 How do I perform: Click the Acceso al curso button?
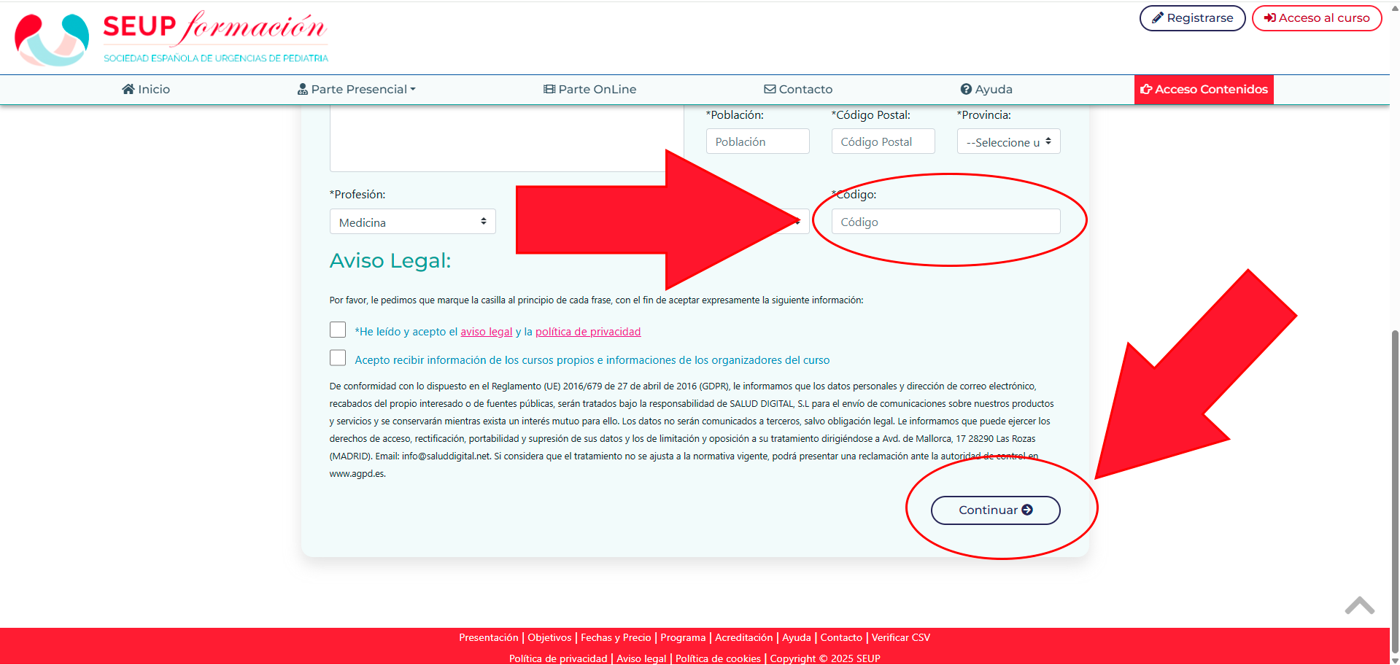(x=1317, y=18)
